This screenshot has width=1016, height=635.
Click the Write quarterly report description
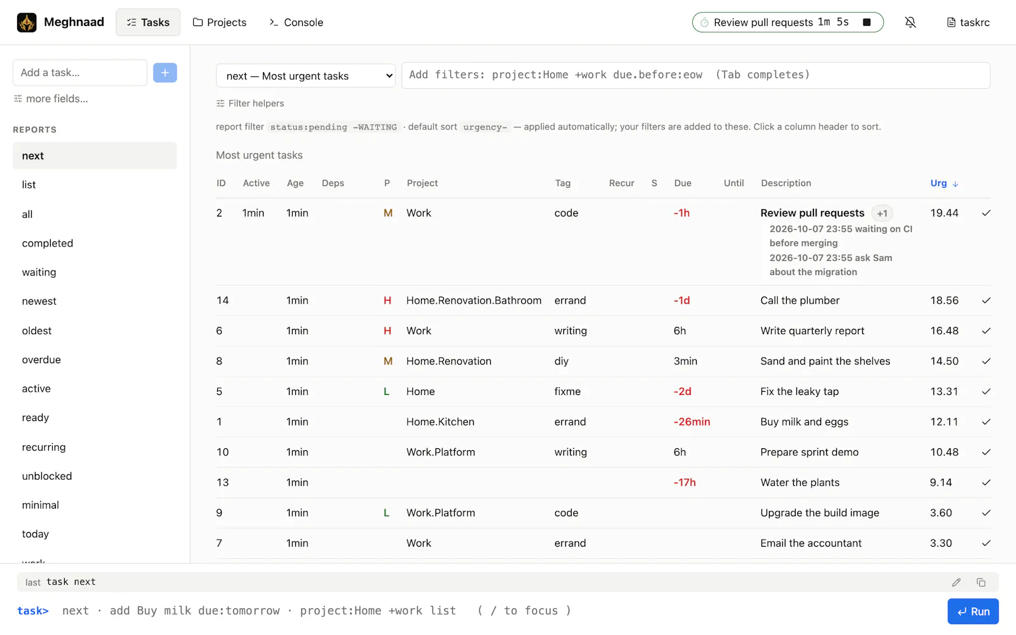pyautogui.click(x=812, y=331)
